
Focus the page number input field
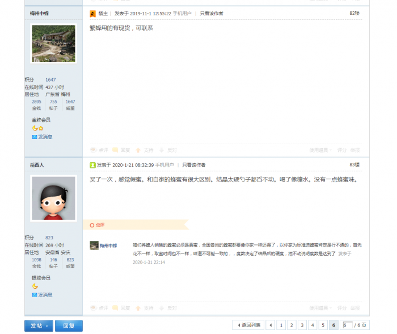[x=348, y=325]
